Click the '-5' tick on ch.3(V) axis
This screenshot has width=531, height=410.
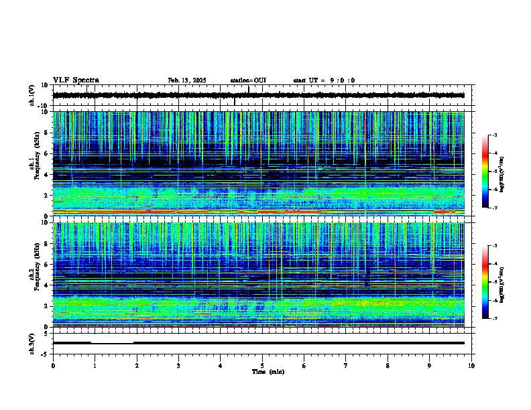46,354
